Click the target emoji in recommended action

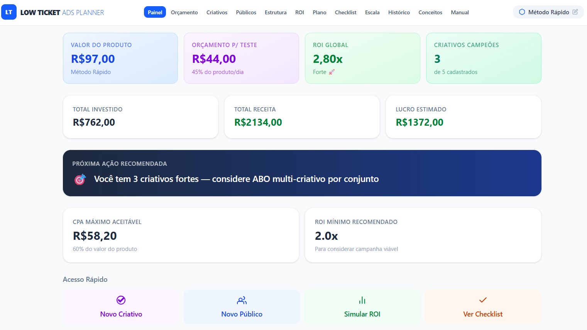[x=80, y=179]
